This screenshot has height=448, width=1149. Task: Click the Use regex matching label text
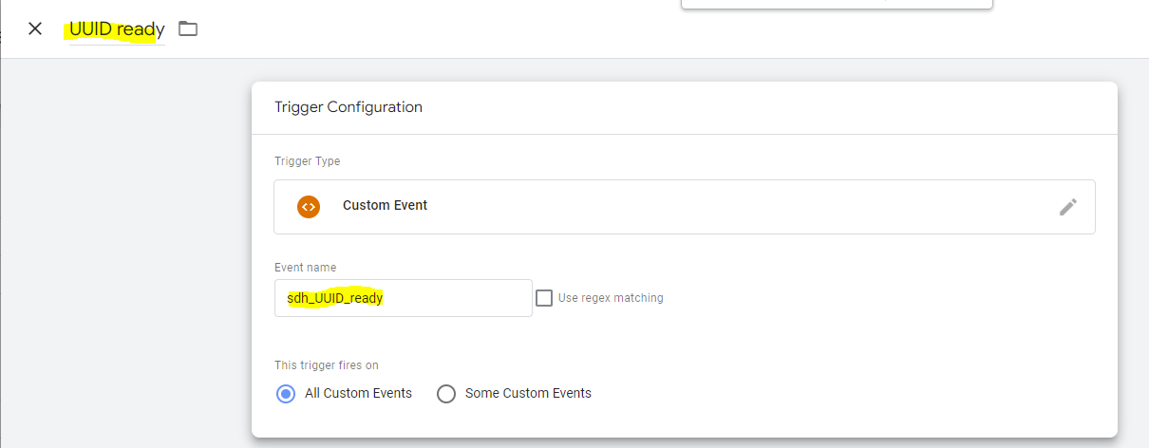coord(611,298)
